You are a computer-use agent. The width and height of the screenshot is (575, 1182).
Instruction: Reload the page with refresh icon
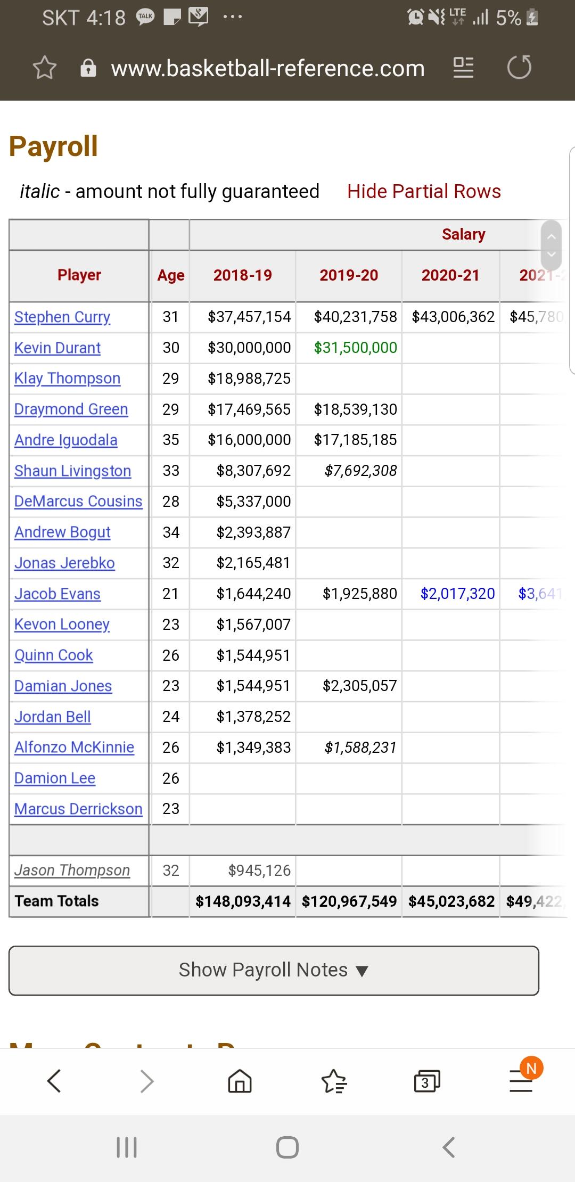[x=520, y=67]
